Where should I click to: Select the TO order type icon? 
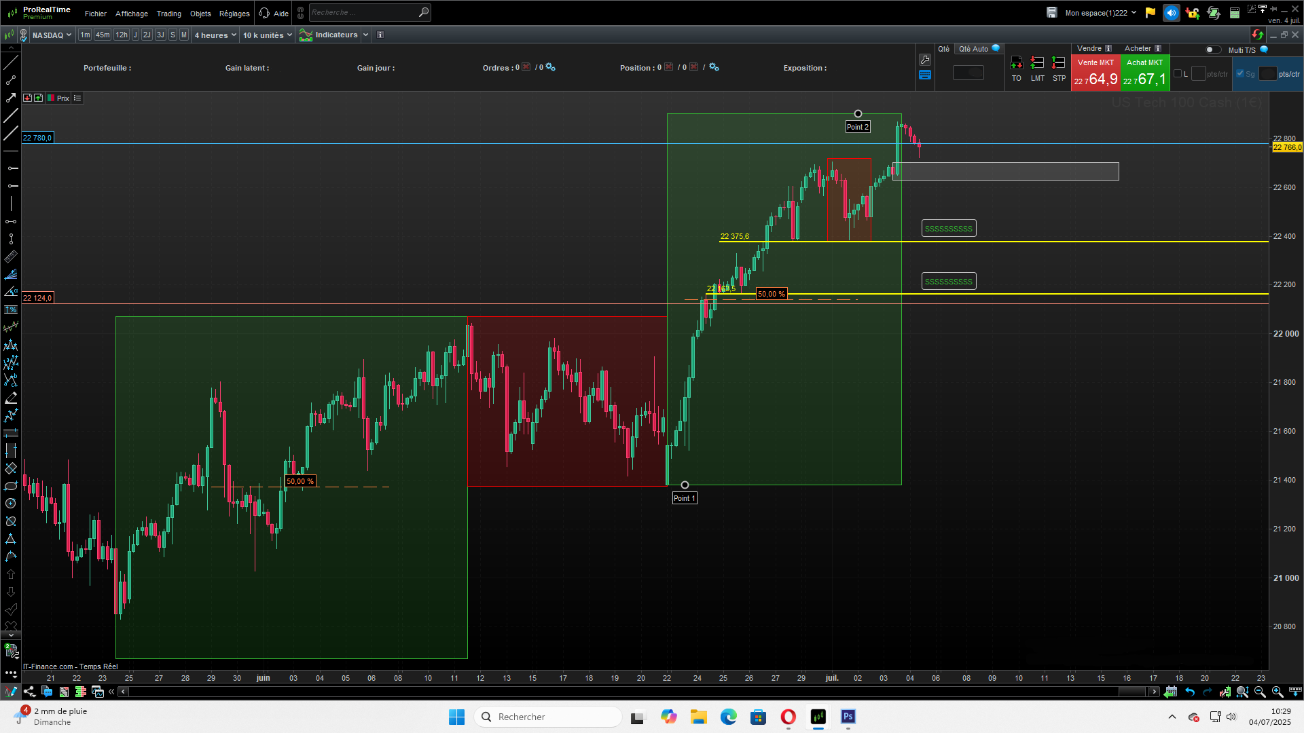[x=1016, y=63]
